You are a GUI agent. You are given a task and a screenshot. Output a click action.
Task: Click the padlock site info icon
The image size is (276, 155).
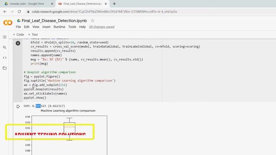[28, 12]
